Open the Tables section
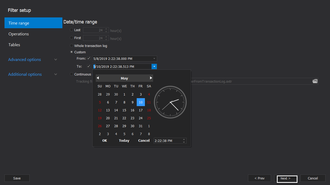This screenshot has width=330, height=185. 14,45
